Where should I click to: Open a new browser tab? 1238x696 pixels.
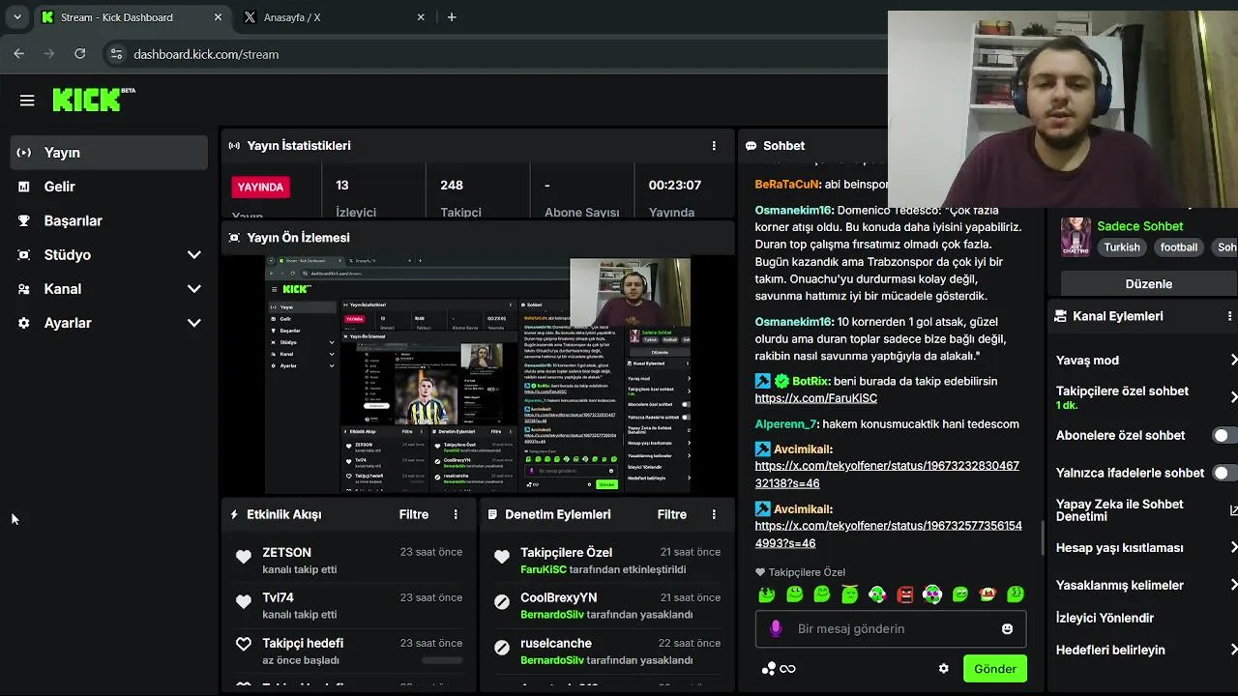tap(452, 17)
